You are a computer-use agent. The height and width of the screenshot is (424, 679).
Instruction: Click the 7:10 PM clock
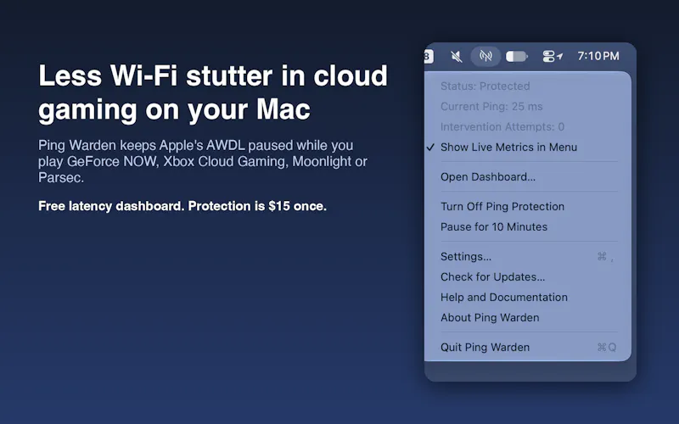[x=598, y=56]
